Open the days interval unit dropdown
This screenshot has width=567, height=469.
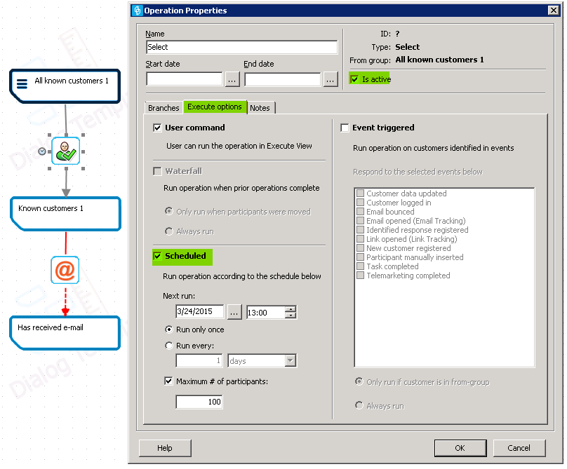[291, 360]
